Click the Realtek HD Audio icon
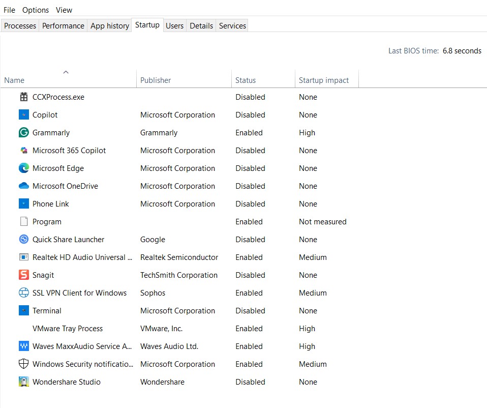 pyautogui.click(x=23, y=257)
